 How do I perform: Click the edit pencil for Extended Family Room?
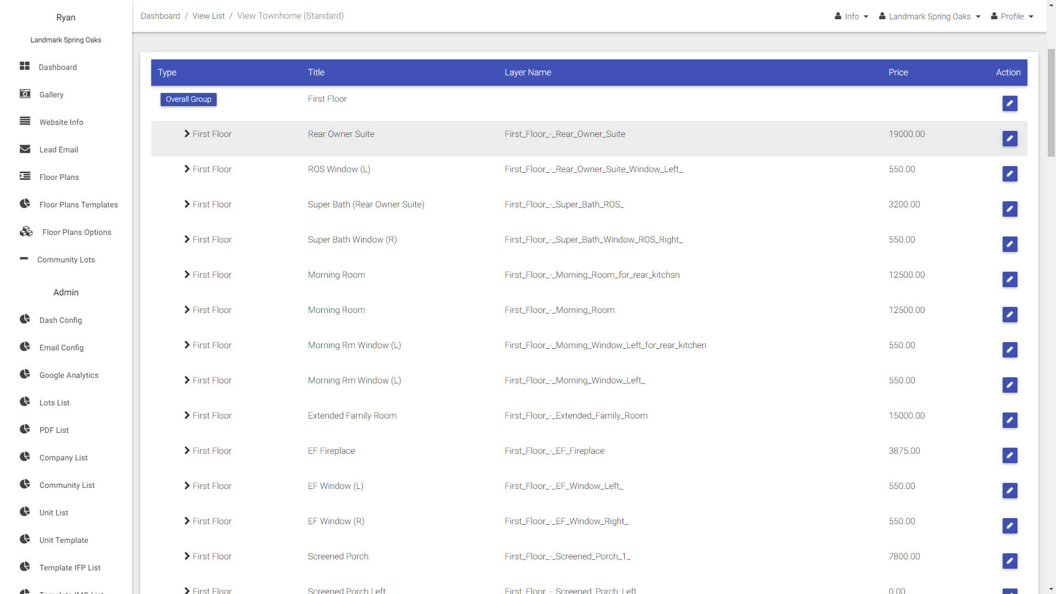tap(1009, 420)
